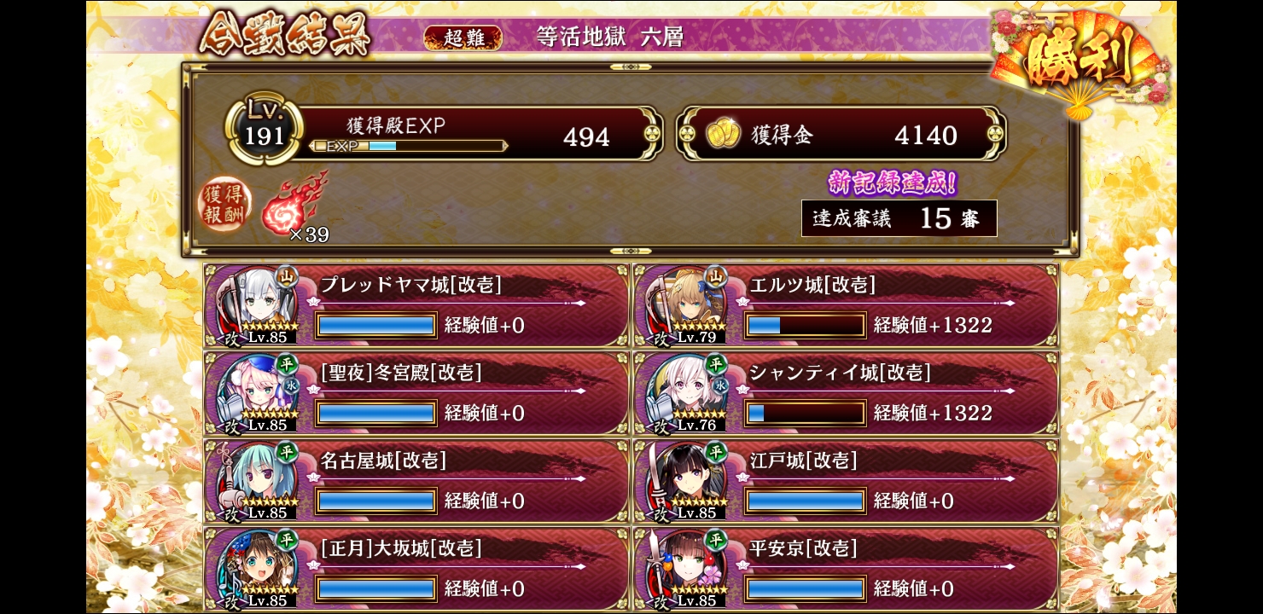Click the エルツ城 experience progress bar
The image size is (1263, 614).
coord(805,325)
